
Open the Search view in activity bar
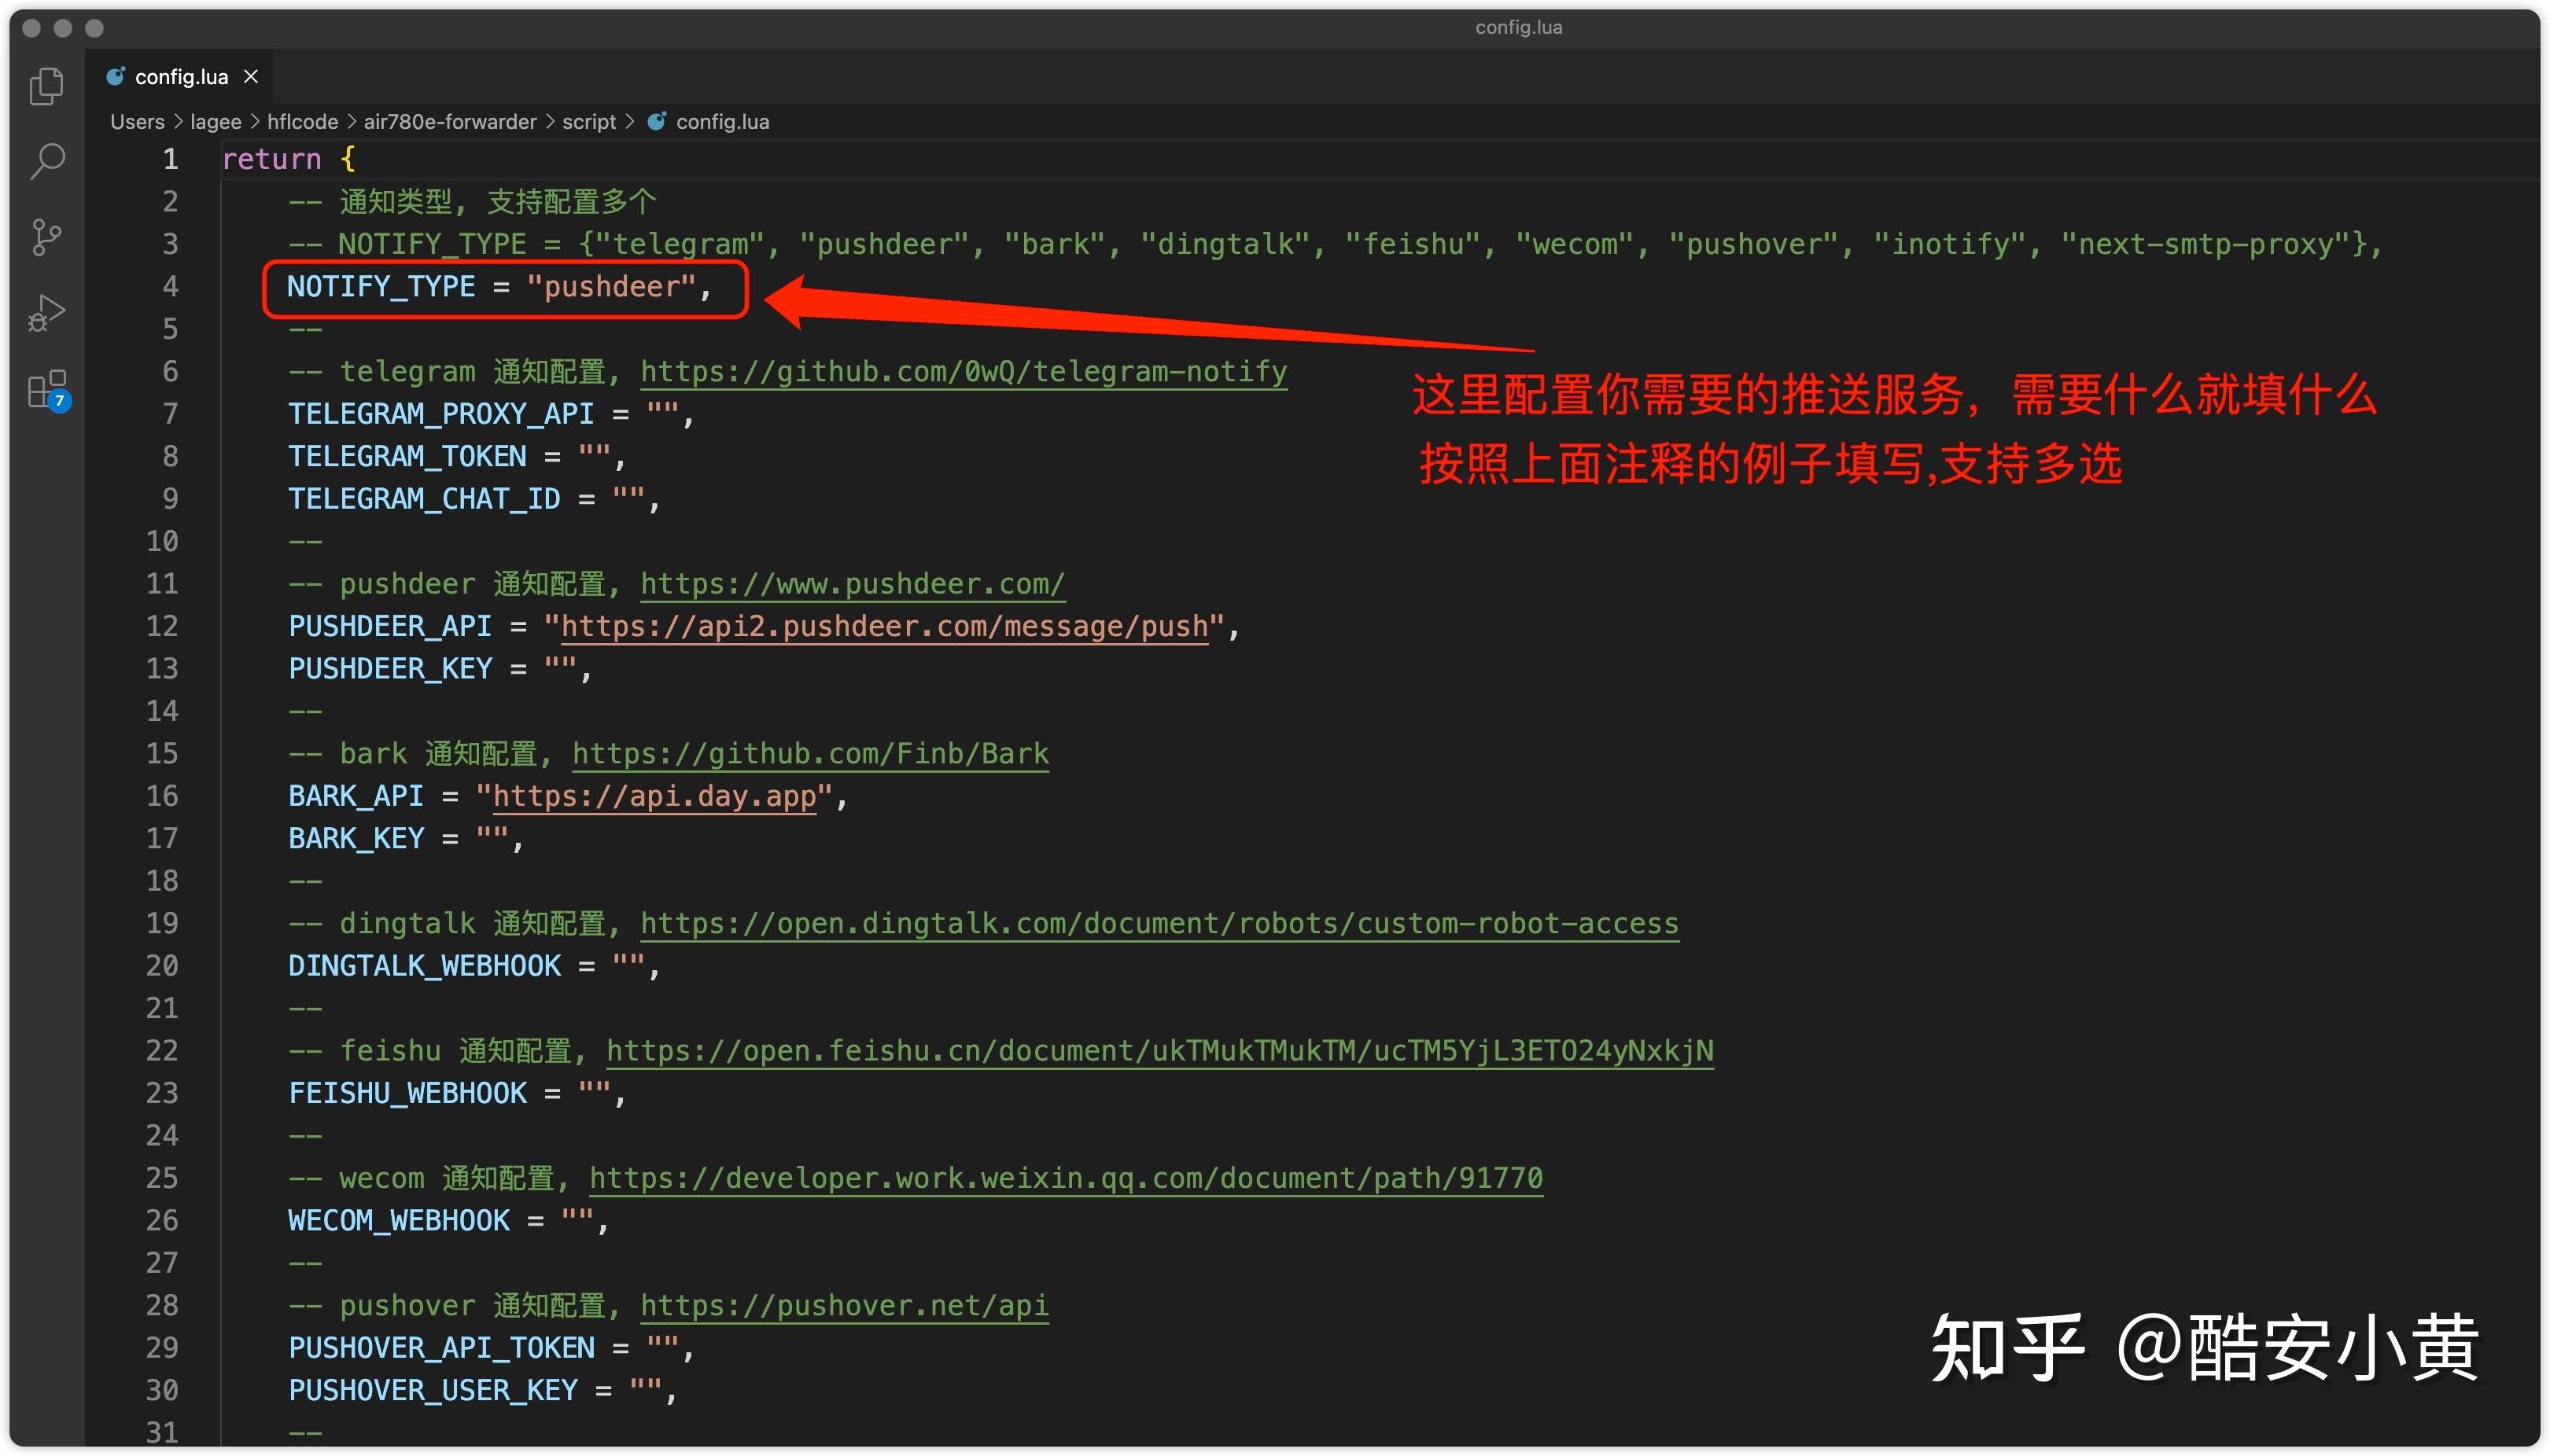coord(47,160)
